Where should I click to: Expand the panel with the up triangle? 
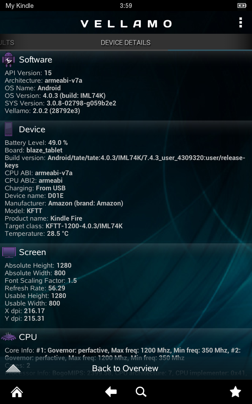[x=13, y=368]
